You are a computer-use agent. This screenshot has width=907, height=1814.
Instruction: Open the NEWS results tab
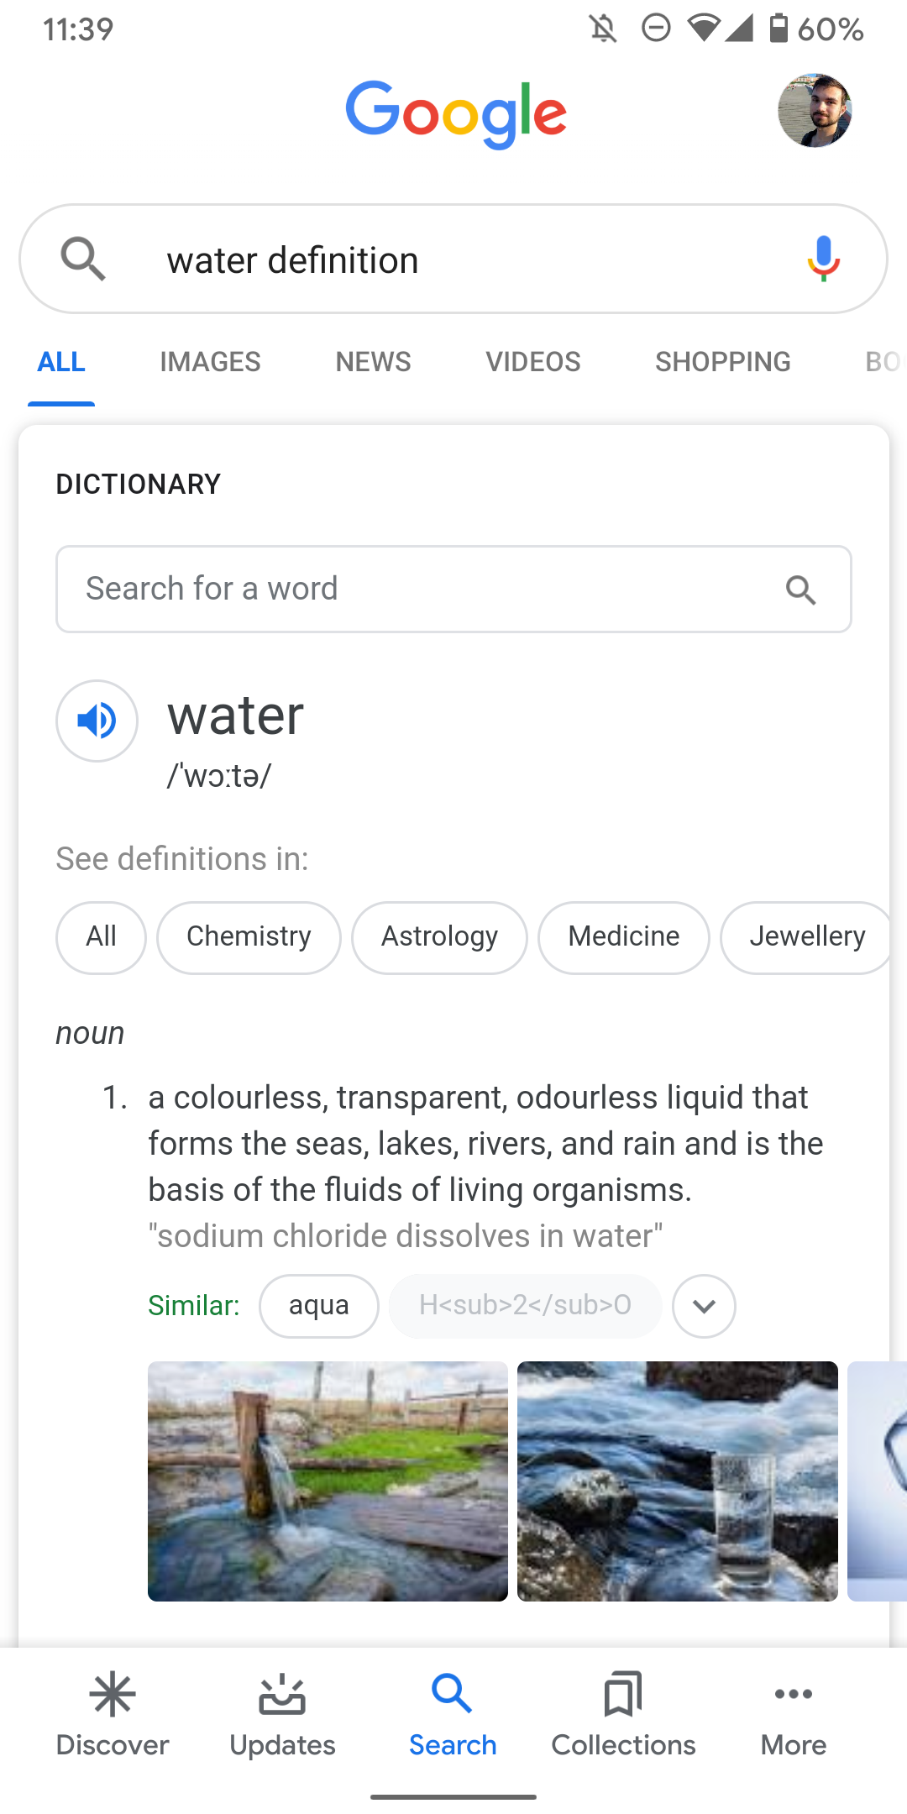point(372,361)
